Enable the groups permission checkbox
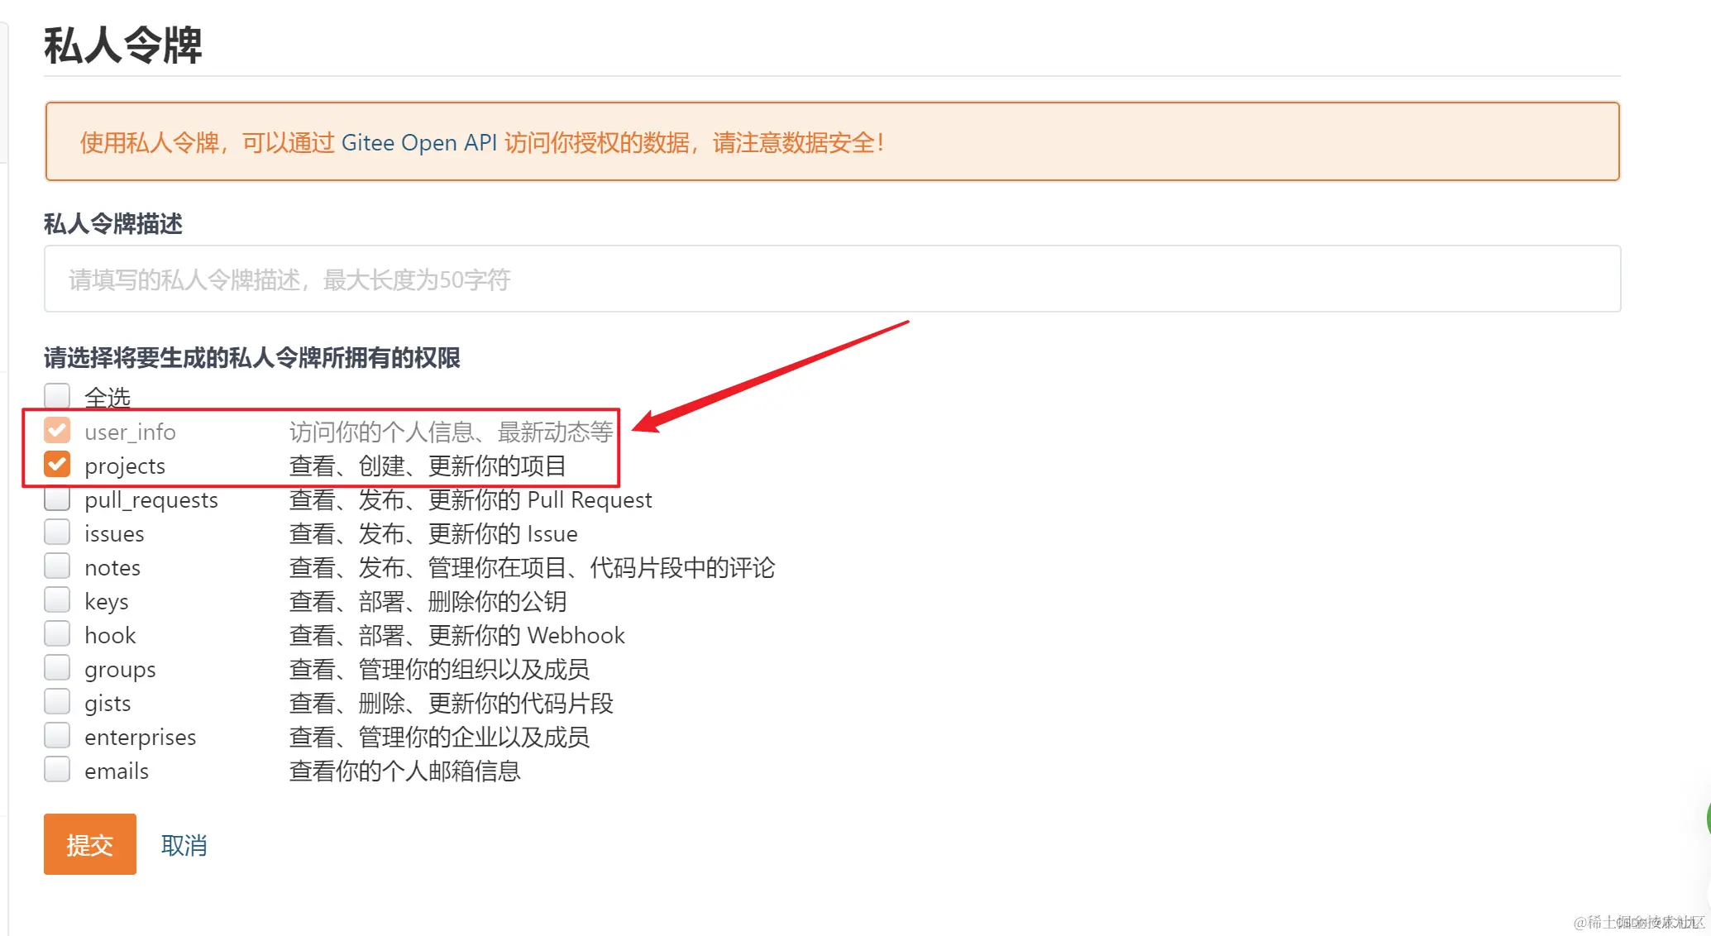Image resolution: width=1711 pixels, height=936 pixels. (57, 668)
